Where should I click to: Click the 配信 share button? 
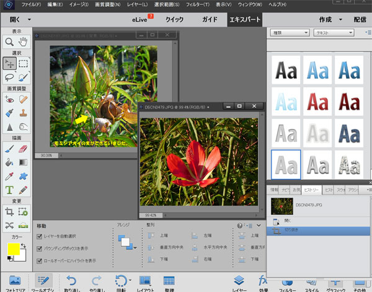361,20
